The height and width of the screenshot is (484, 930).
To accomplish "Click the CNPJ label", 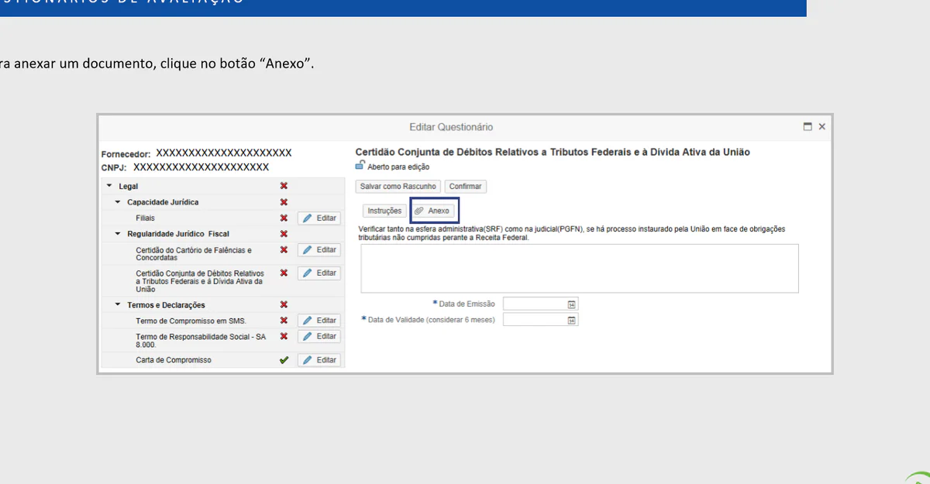I will 115,167.
